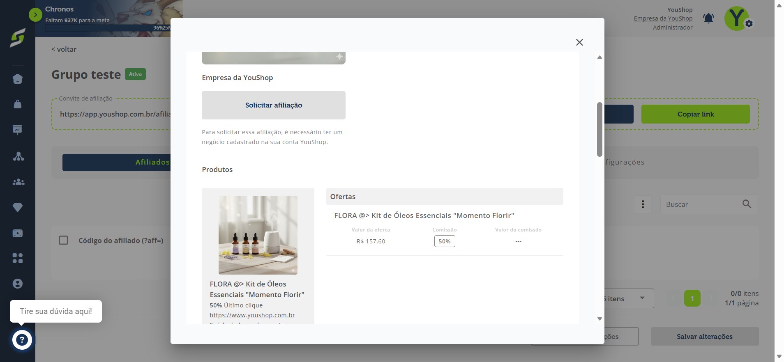
Task: Click the Copiar link button
Action: click(696, 114)
